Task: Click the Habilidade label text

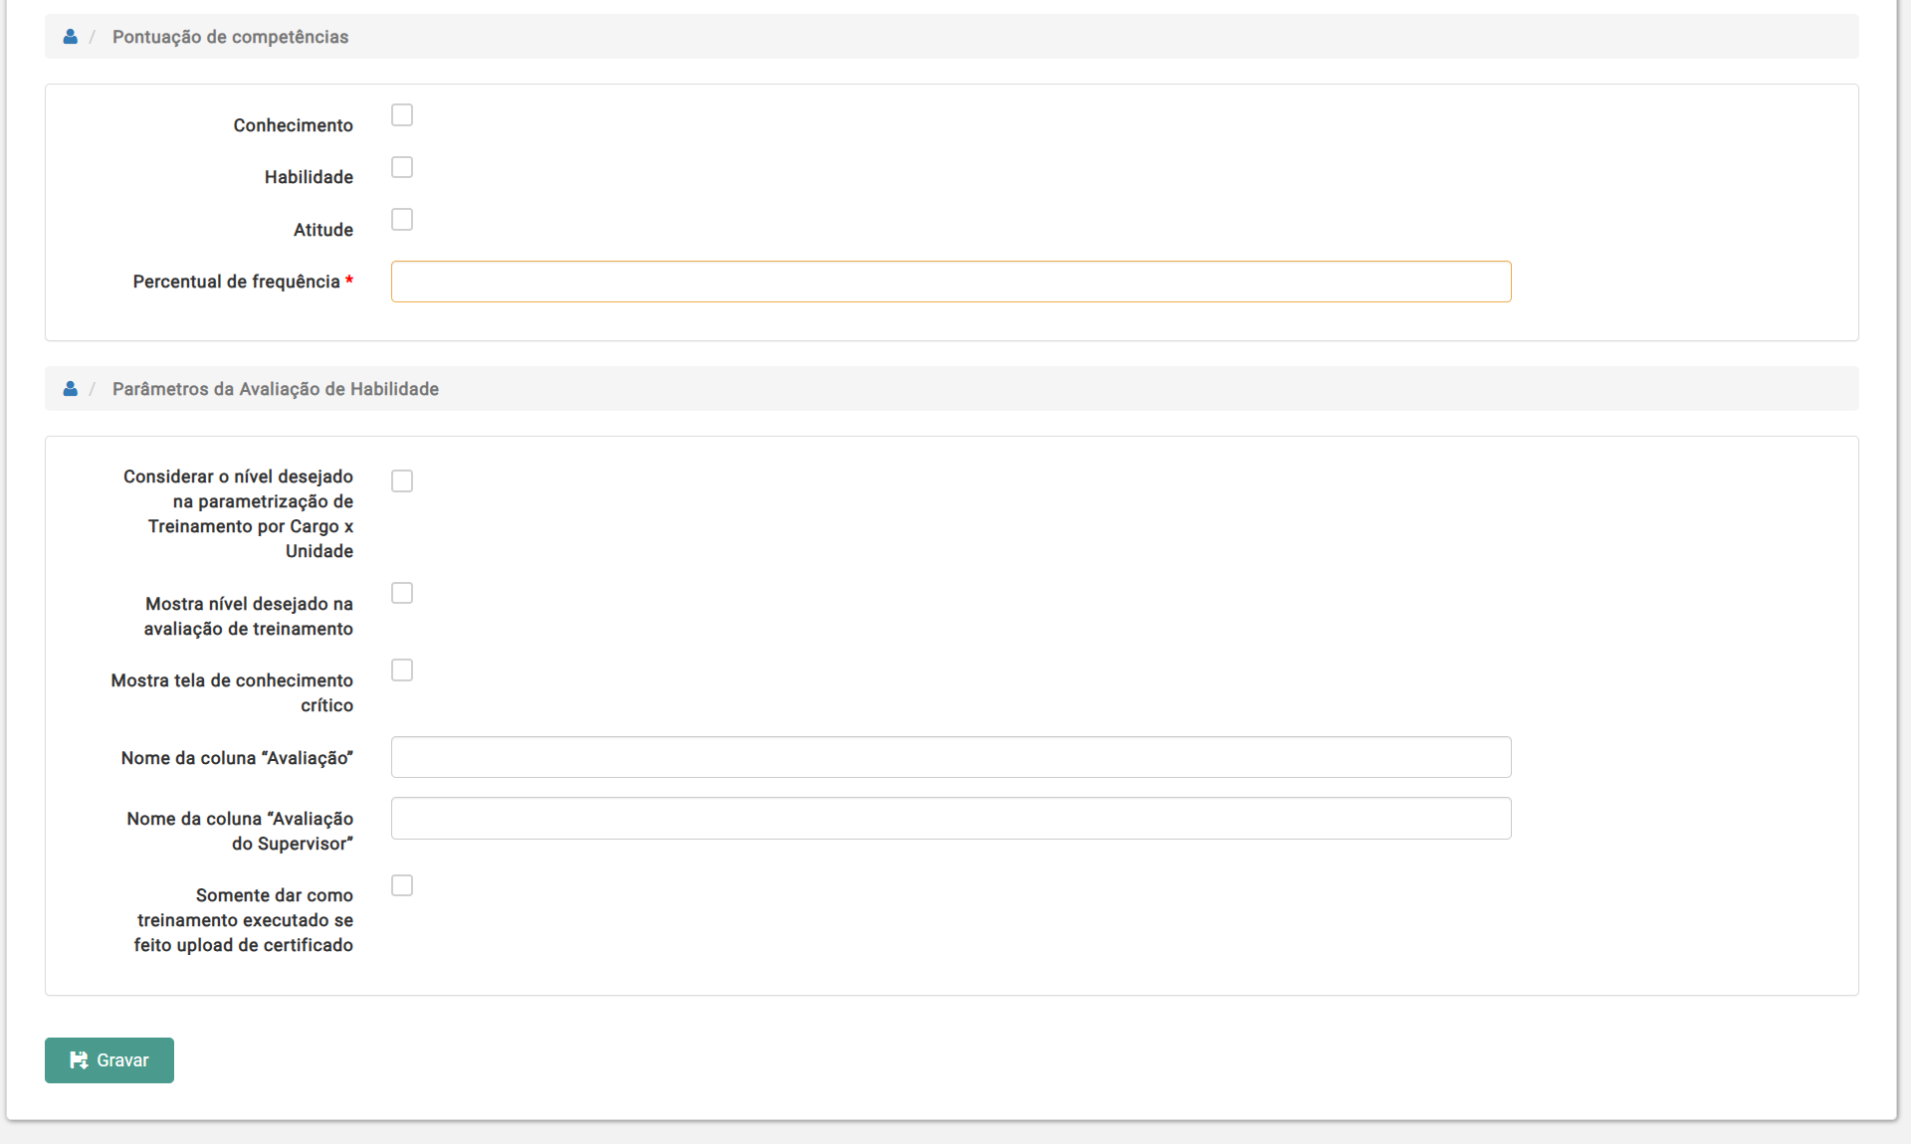Action: (x=309, y=177)
